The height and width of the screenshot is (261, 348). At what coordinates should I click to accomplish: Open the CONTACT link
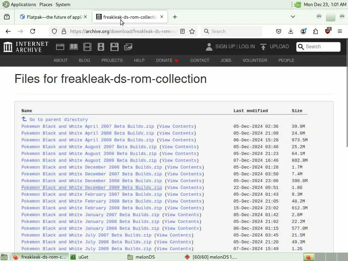[x=199, y=60]
